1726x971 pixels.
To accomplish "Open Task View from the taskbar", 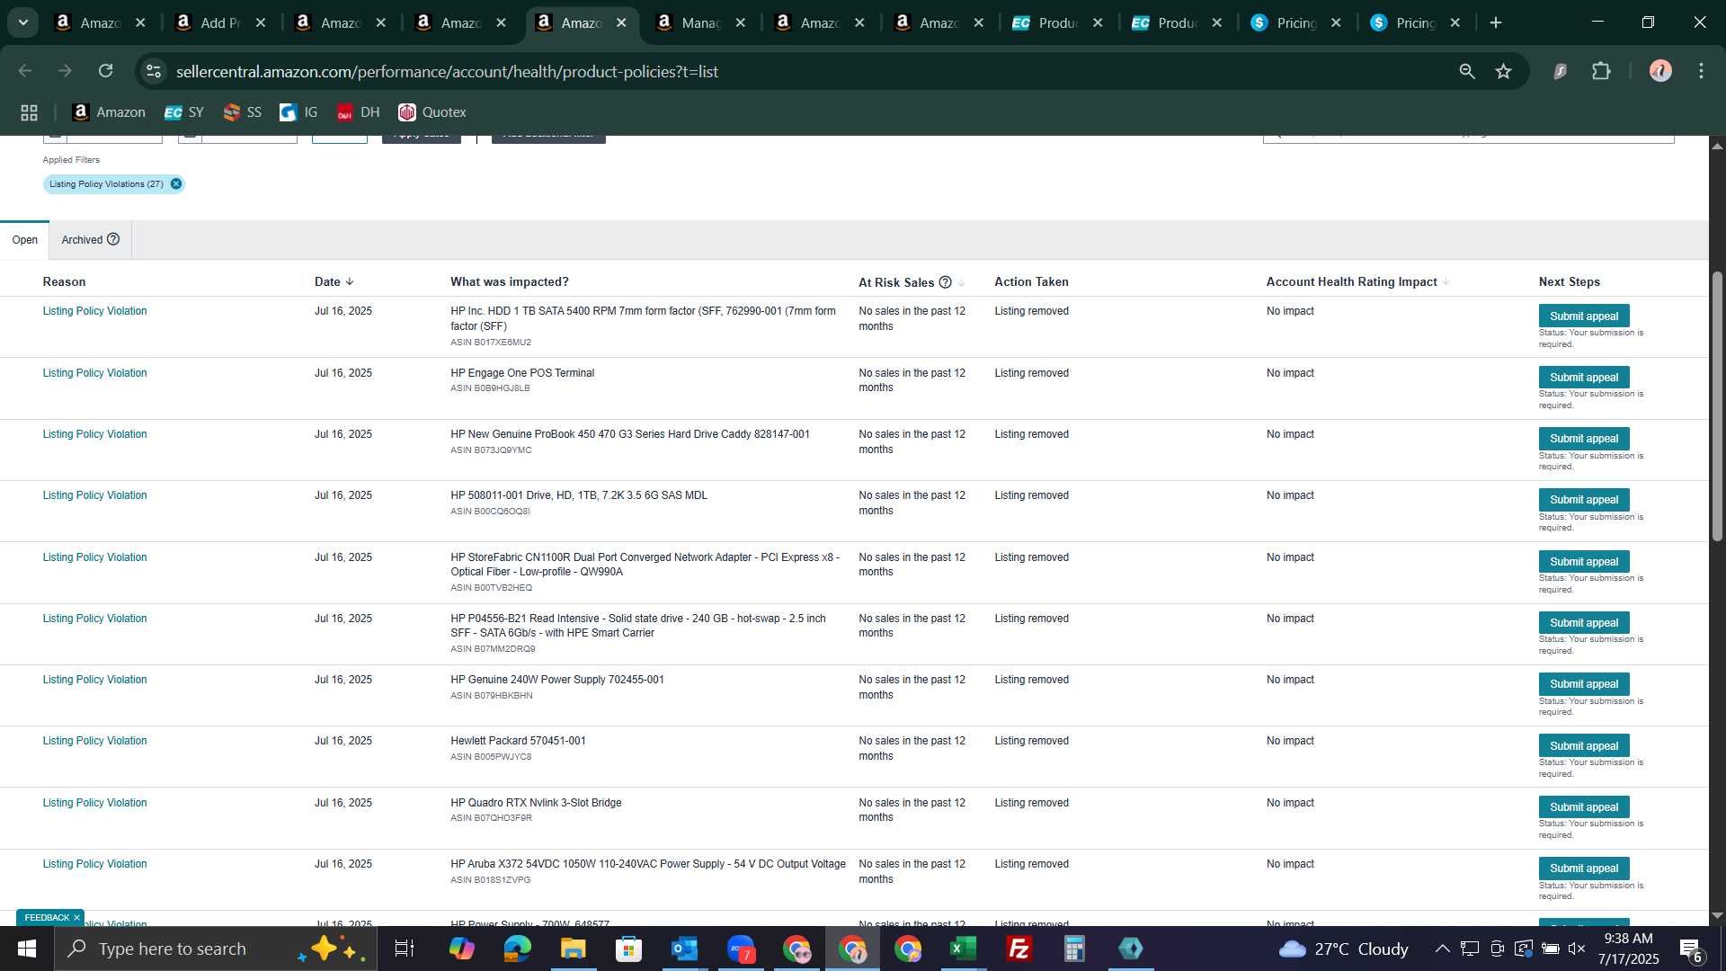I will [x=405, y=949].
